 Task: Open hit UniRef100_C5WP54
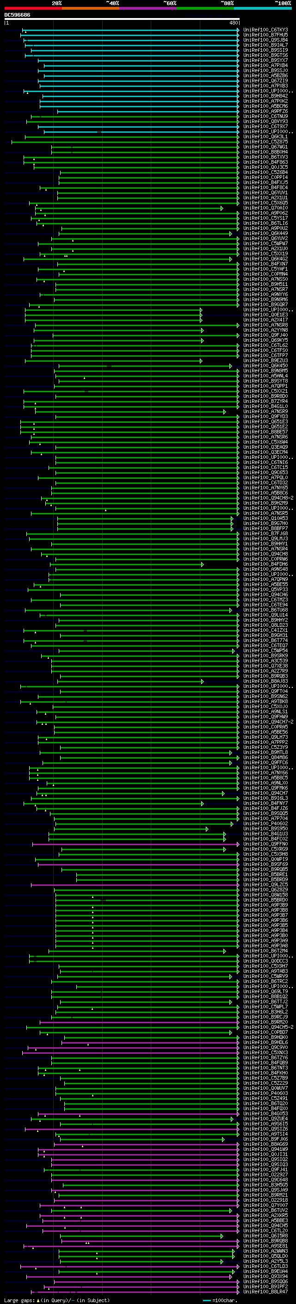265,650
